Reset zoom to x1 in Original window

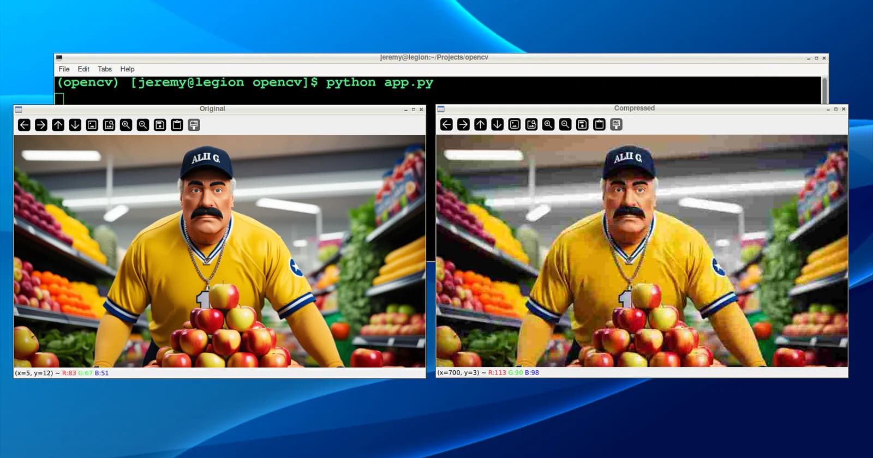tap(92, 125)
